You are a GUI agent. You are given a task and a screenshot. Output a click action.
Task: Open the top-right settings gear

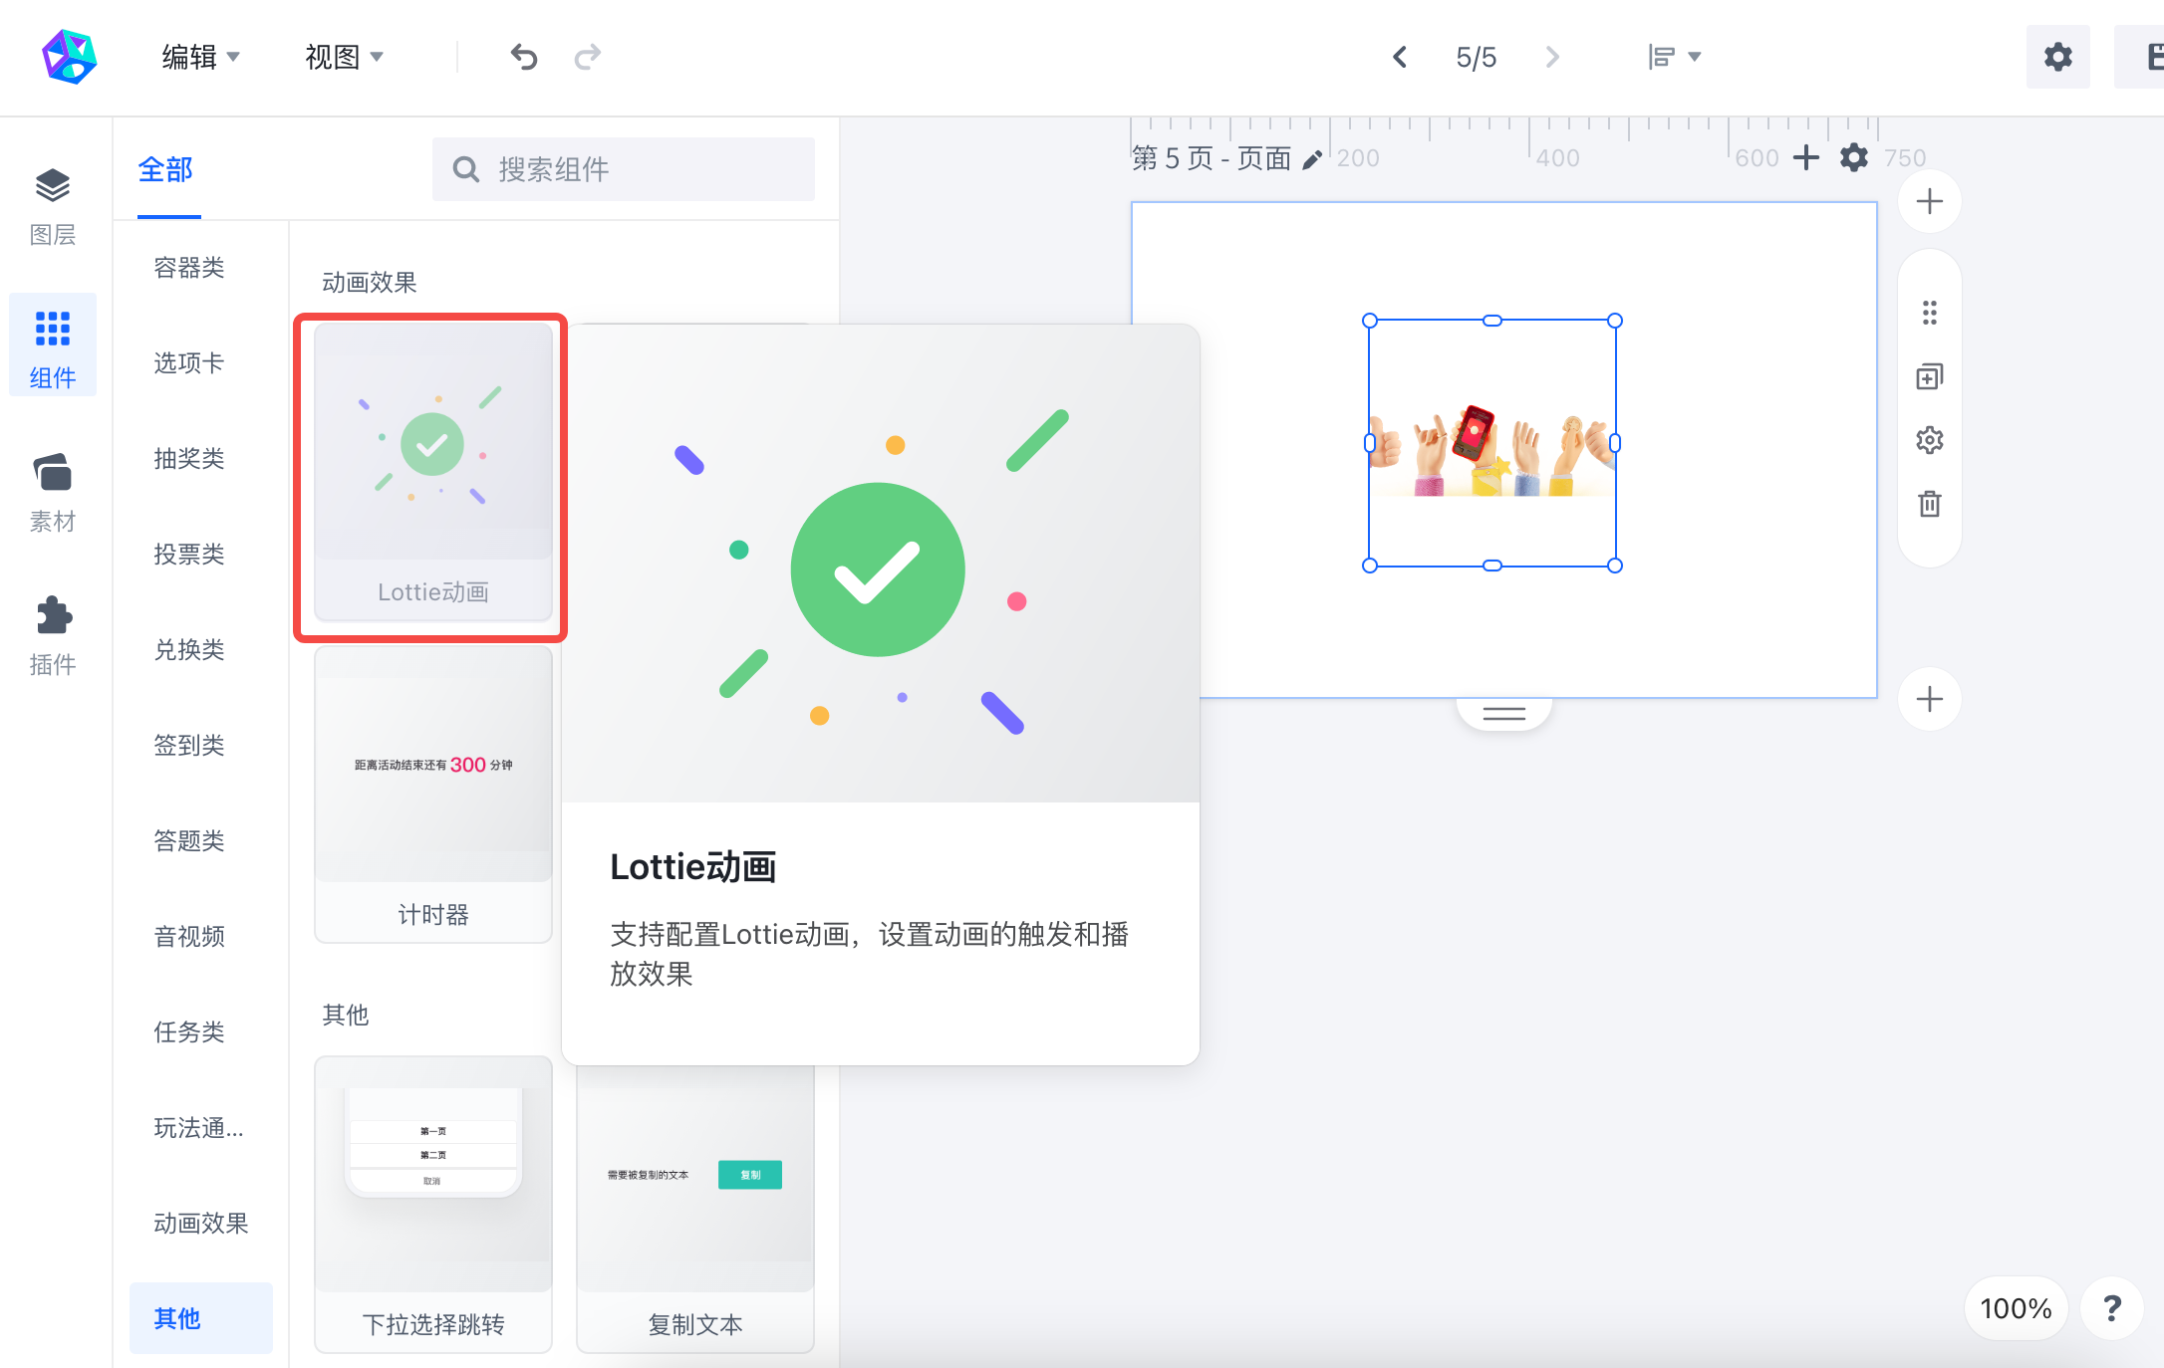2057,57
